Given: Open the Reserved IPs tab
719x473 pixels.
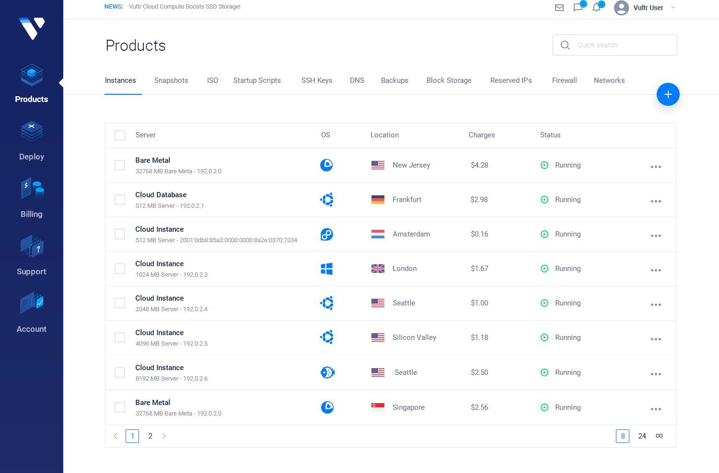Looking at the screenshot, I should pos(511,80).
